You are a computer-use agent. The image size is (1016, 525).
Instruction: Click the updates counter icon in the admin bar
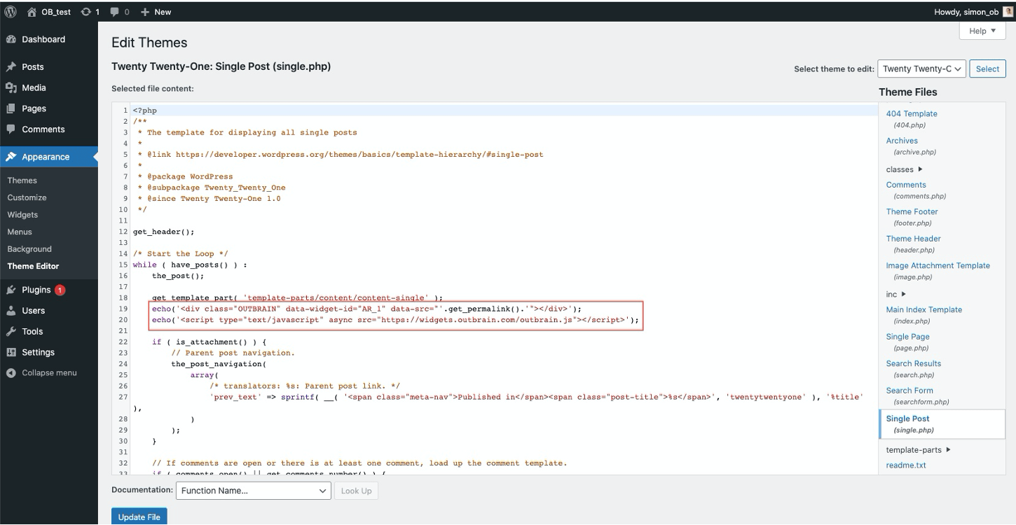pyautogui.click(x=88, y=11)
